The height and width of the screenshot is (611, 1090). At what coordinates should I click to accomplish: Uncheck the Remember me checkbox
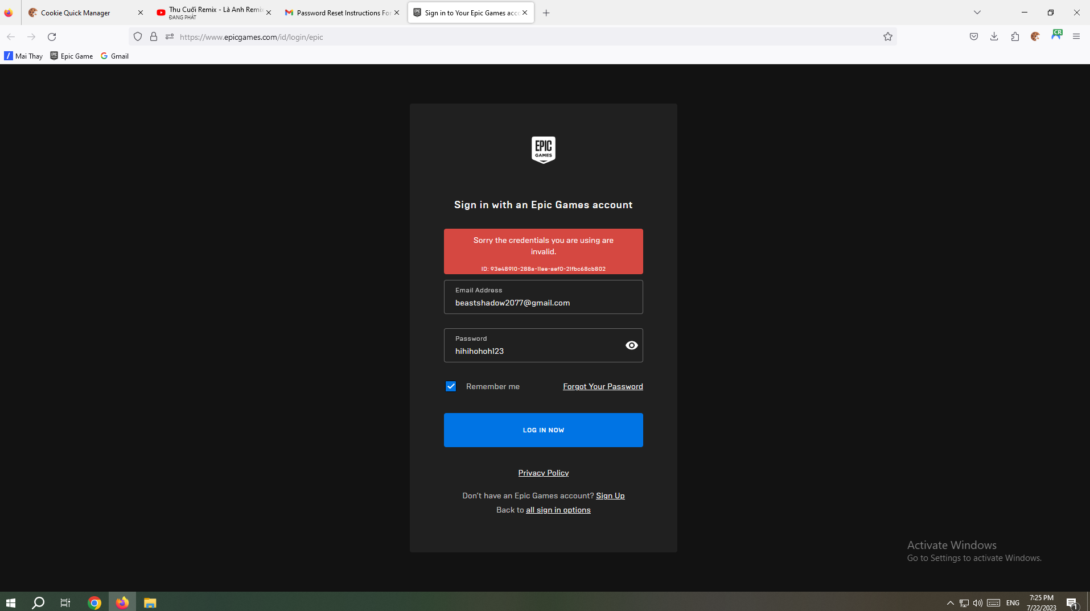451,386
